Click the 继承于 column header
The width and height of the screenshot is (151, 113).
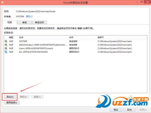(x=122, y=37)
